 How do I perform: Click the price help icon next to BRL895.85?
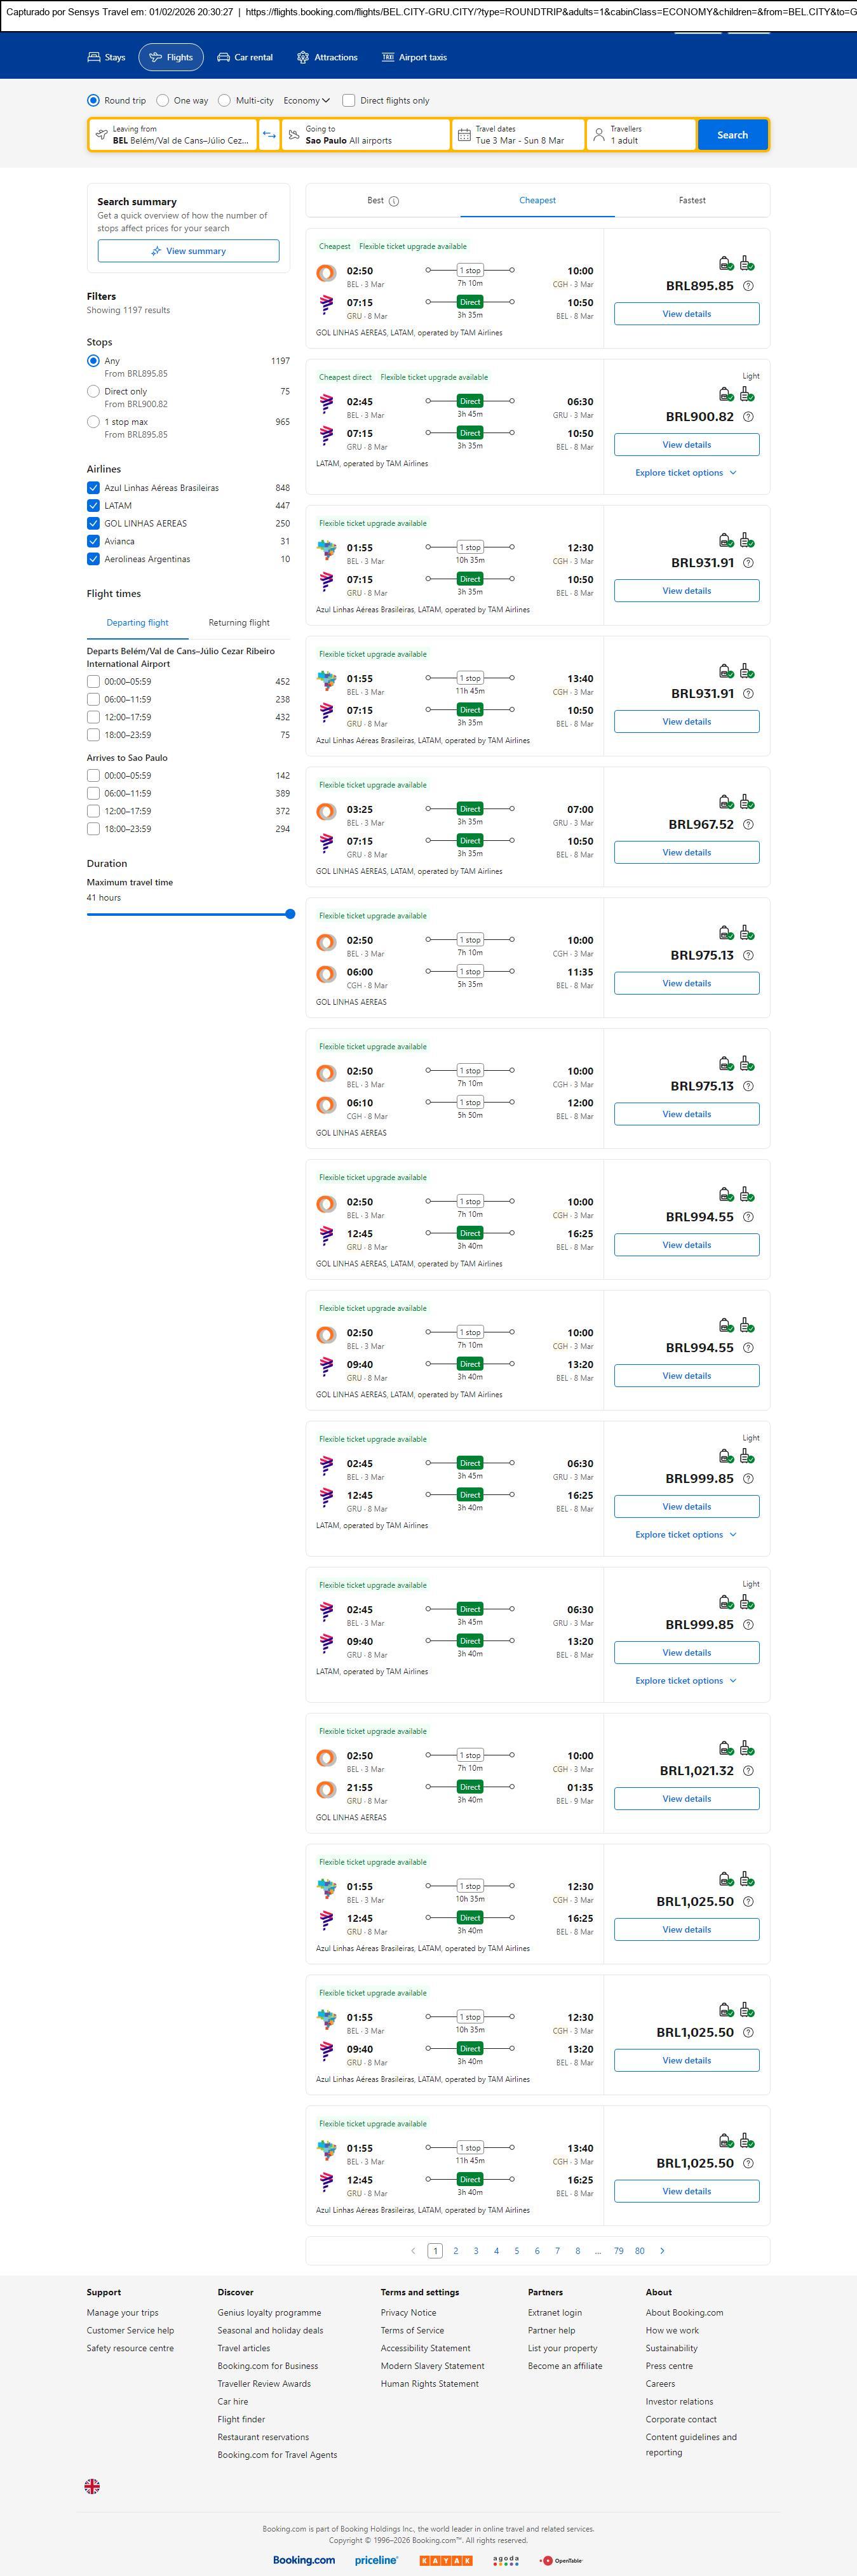click(x=748, y=286)
